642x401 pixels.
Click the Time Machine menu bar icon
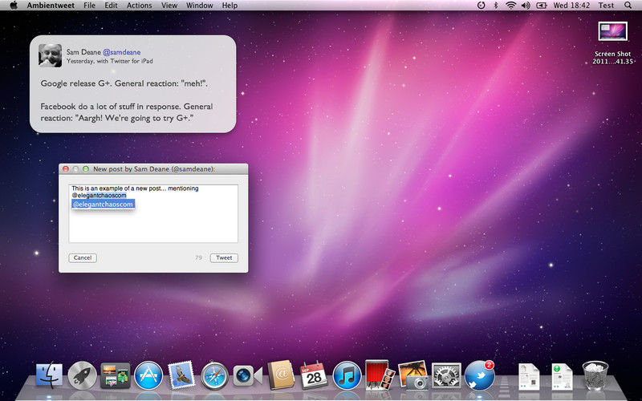481,6
